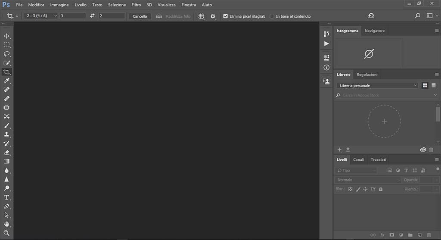This screenshot has width=441, height=240.
Task: Select the Type tool
Action: (6, 197)
